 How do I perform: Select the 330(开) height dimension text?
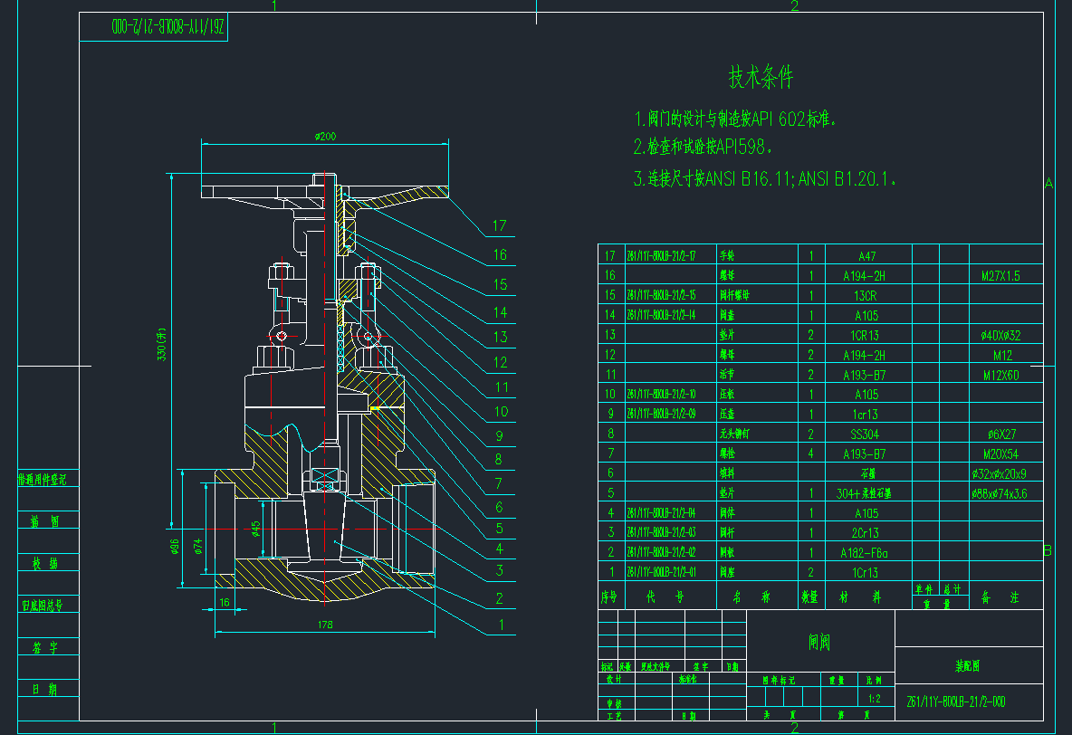(x=164, y=344)
